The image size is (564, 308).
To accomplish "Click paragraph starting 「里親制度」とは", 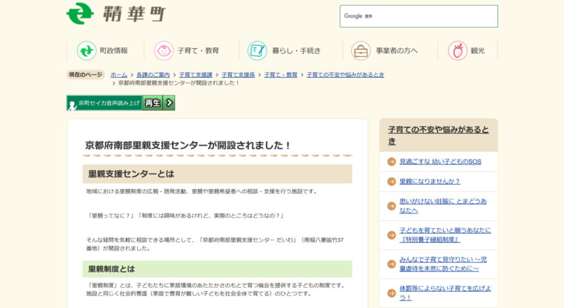I will (x=216, y=289).
